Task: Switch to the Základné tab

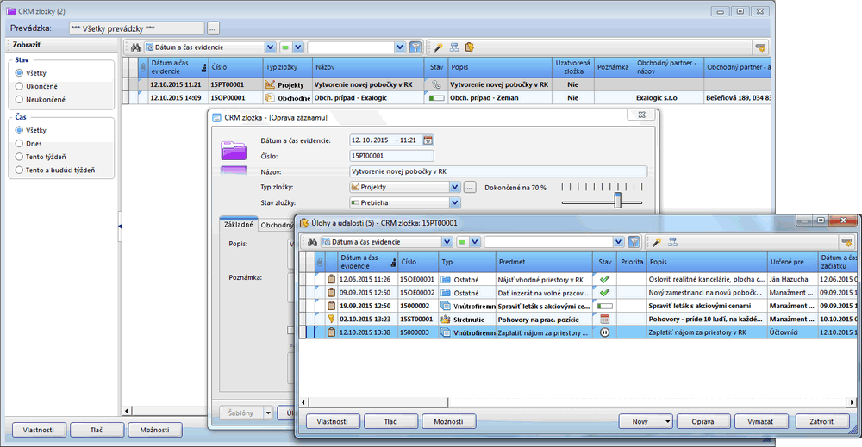Action: pyautogui.click(x=238, y=225)
